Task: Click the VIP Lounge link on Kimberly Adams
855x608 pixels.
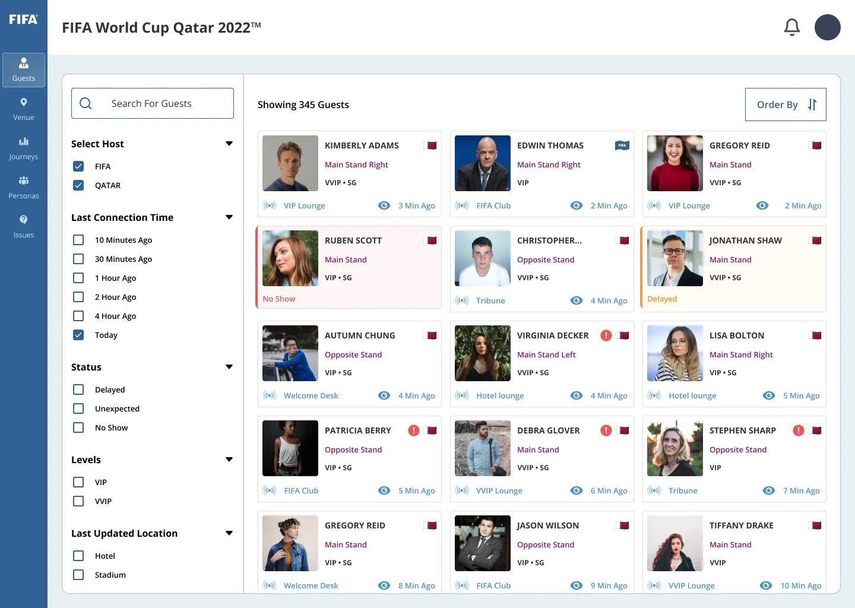Action: (x=305, y=205)
